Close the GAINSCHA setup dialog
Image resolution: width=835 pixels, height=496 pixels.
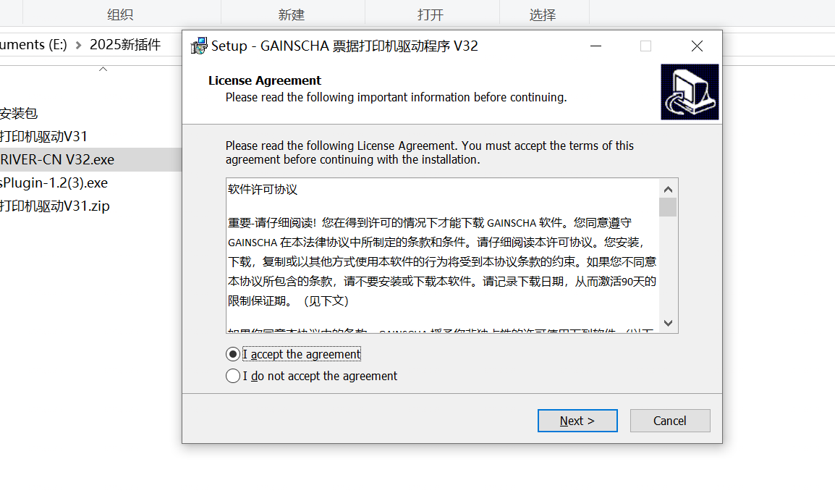tap(697, 46)
